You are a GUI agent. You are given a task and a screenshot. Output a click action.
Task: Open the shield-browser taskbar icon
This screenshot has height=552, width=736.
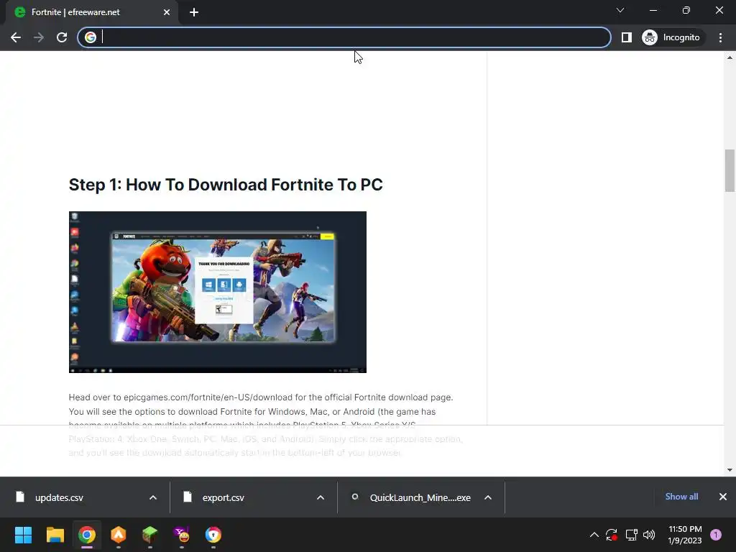pyautogui.click(x=213, y=535)
